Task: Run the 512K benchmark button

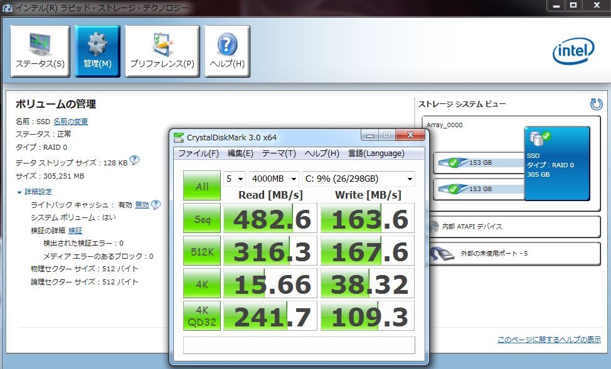Action: (202, 251)
